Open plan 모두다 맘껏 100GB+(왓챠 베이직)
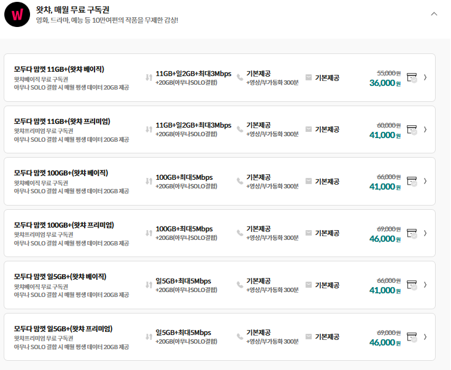This screenshot has width=451, height=370. click(x=61, y=173)
